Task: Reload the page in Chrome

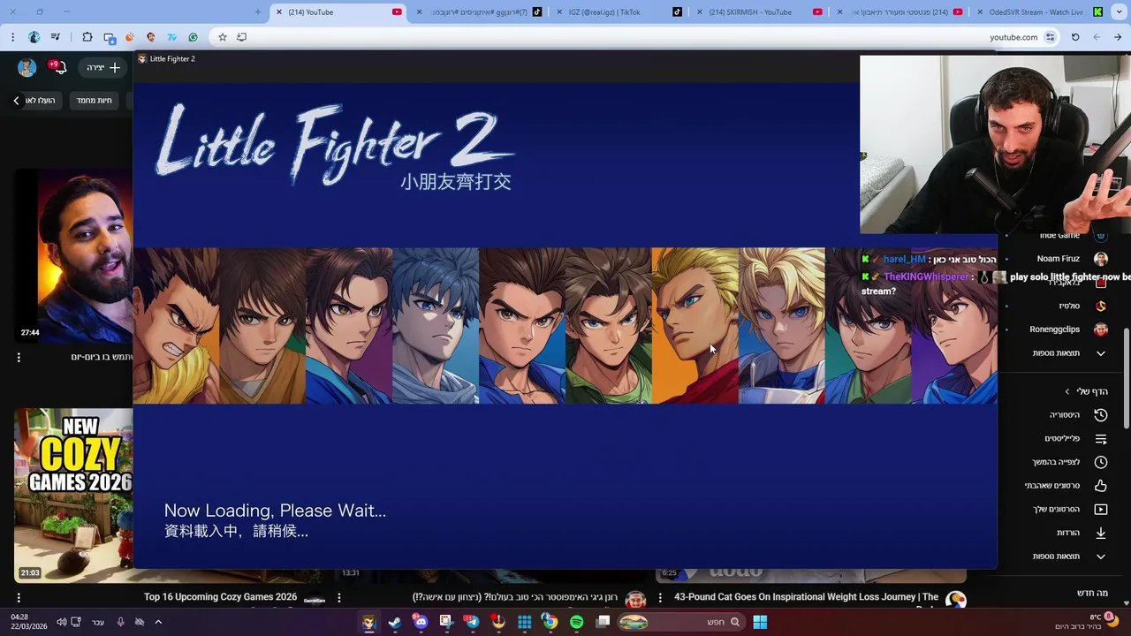Action: coord(1075,37)
